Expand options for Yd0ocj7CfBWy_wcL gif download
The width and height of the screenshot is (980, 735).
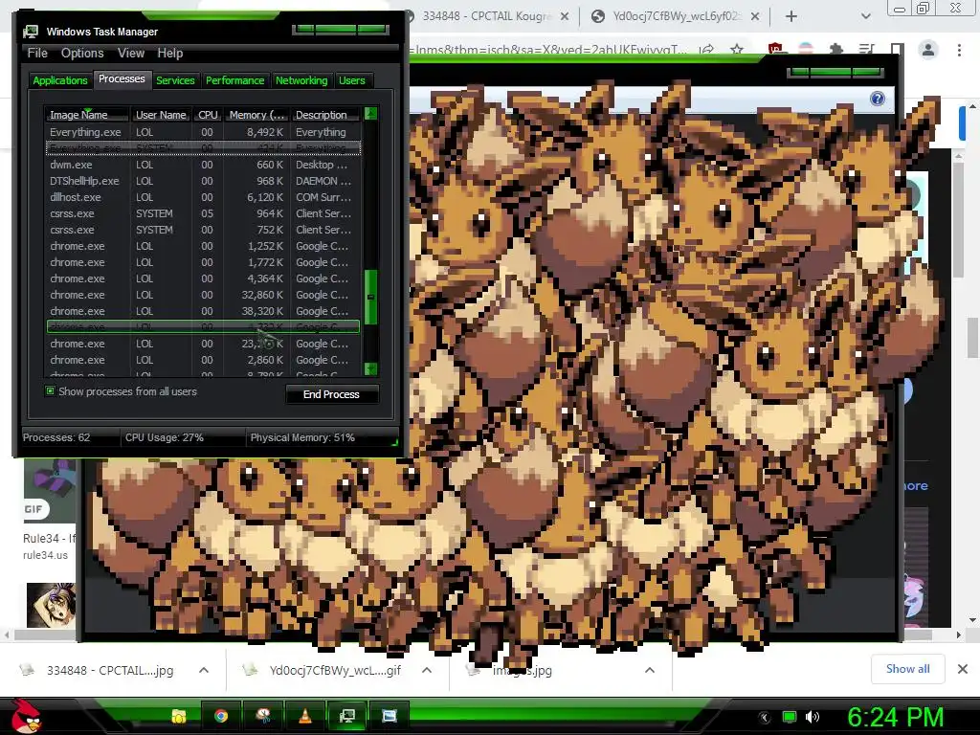tap(427, 670)
